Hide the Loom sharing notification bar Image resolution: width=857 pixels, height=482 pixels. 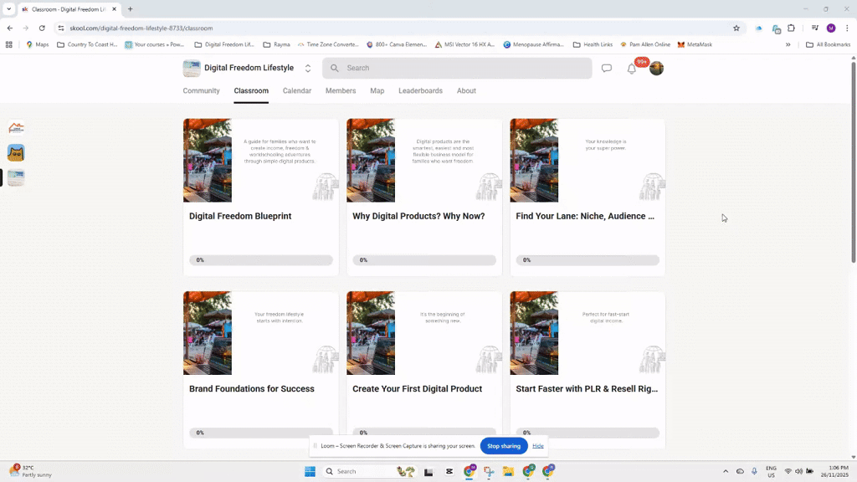point(538,446)
